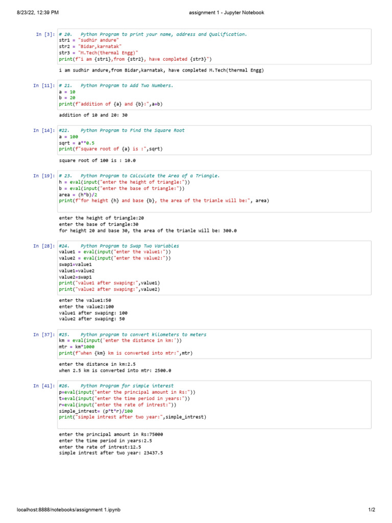Click the line km = eval(input('enter the distance in km:'))
392x523 pixels.
pos(120,341)
